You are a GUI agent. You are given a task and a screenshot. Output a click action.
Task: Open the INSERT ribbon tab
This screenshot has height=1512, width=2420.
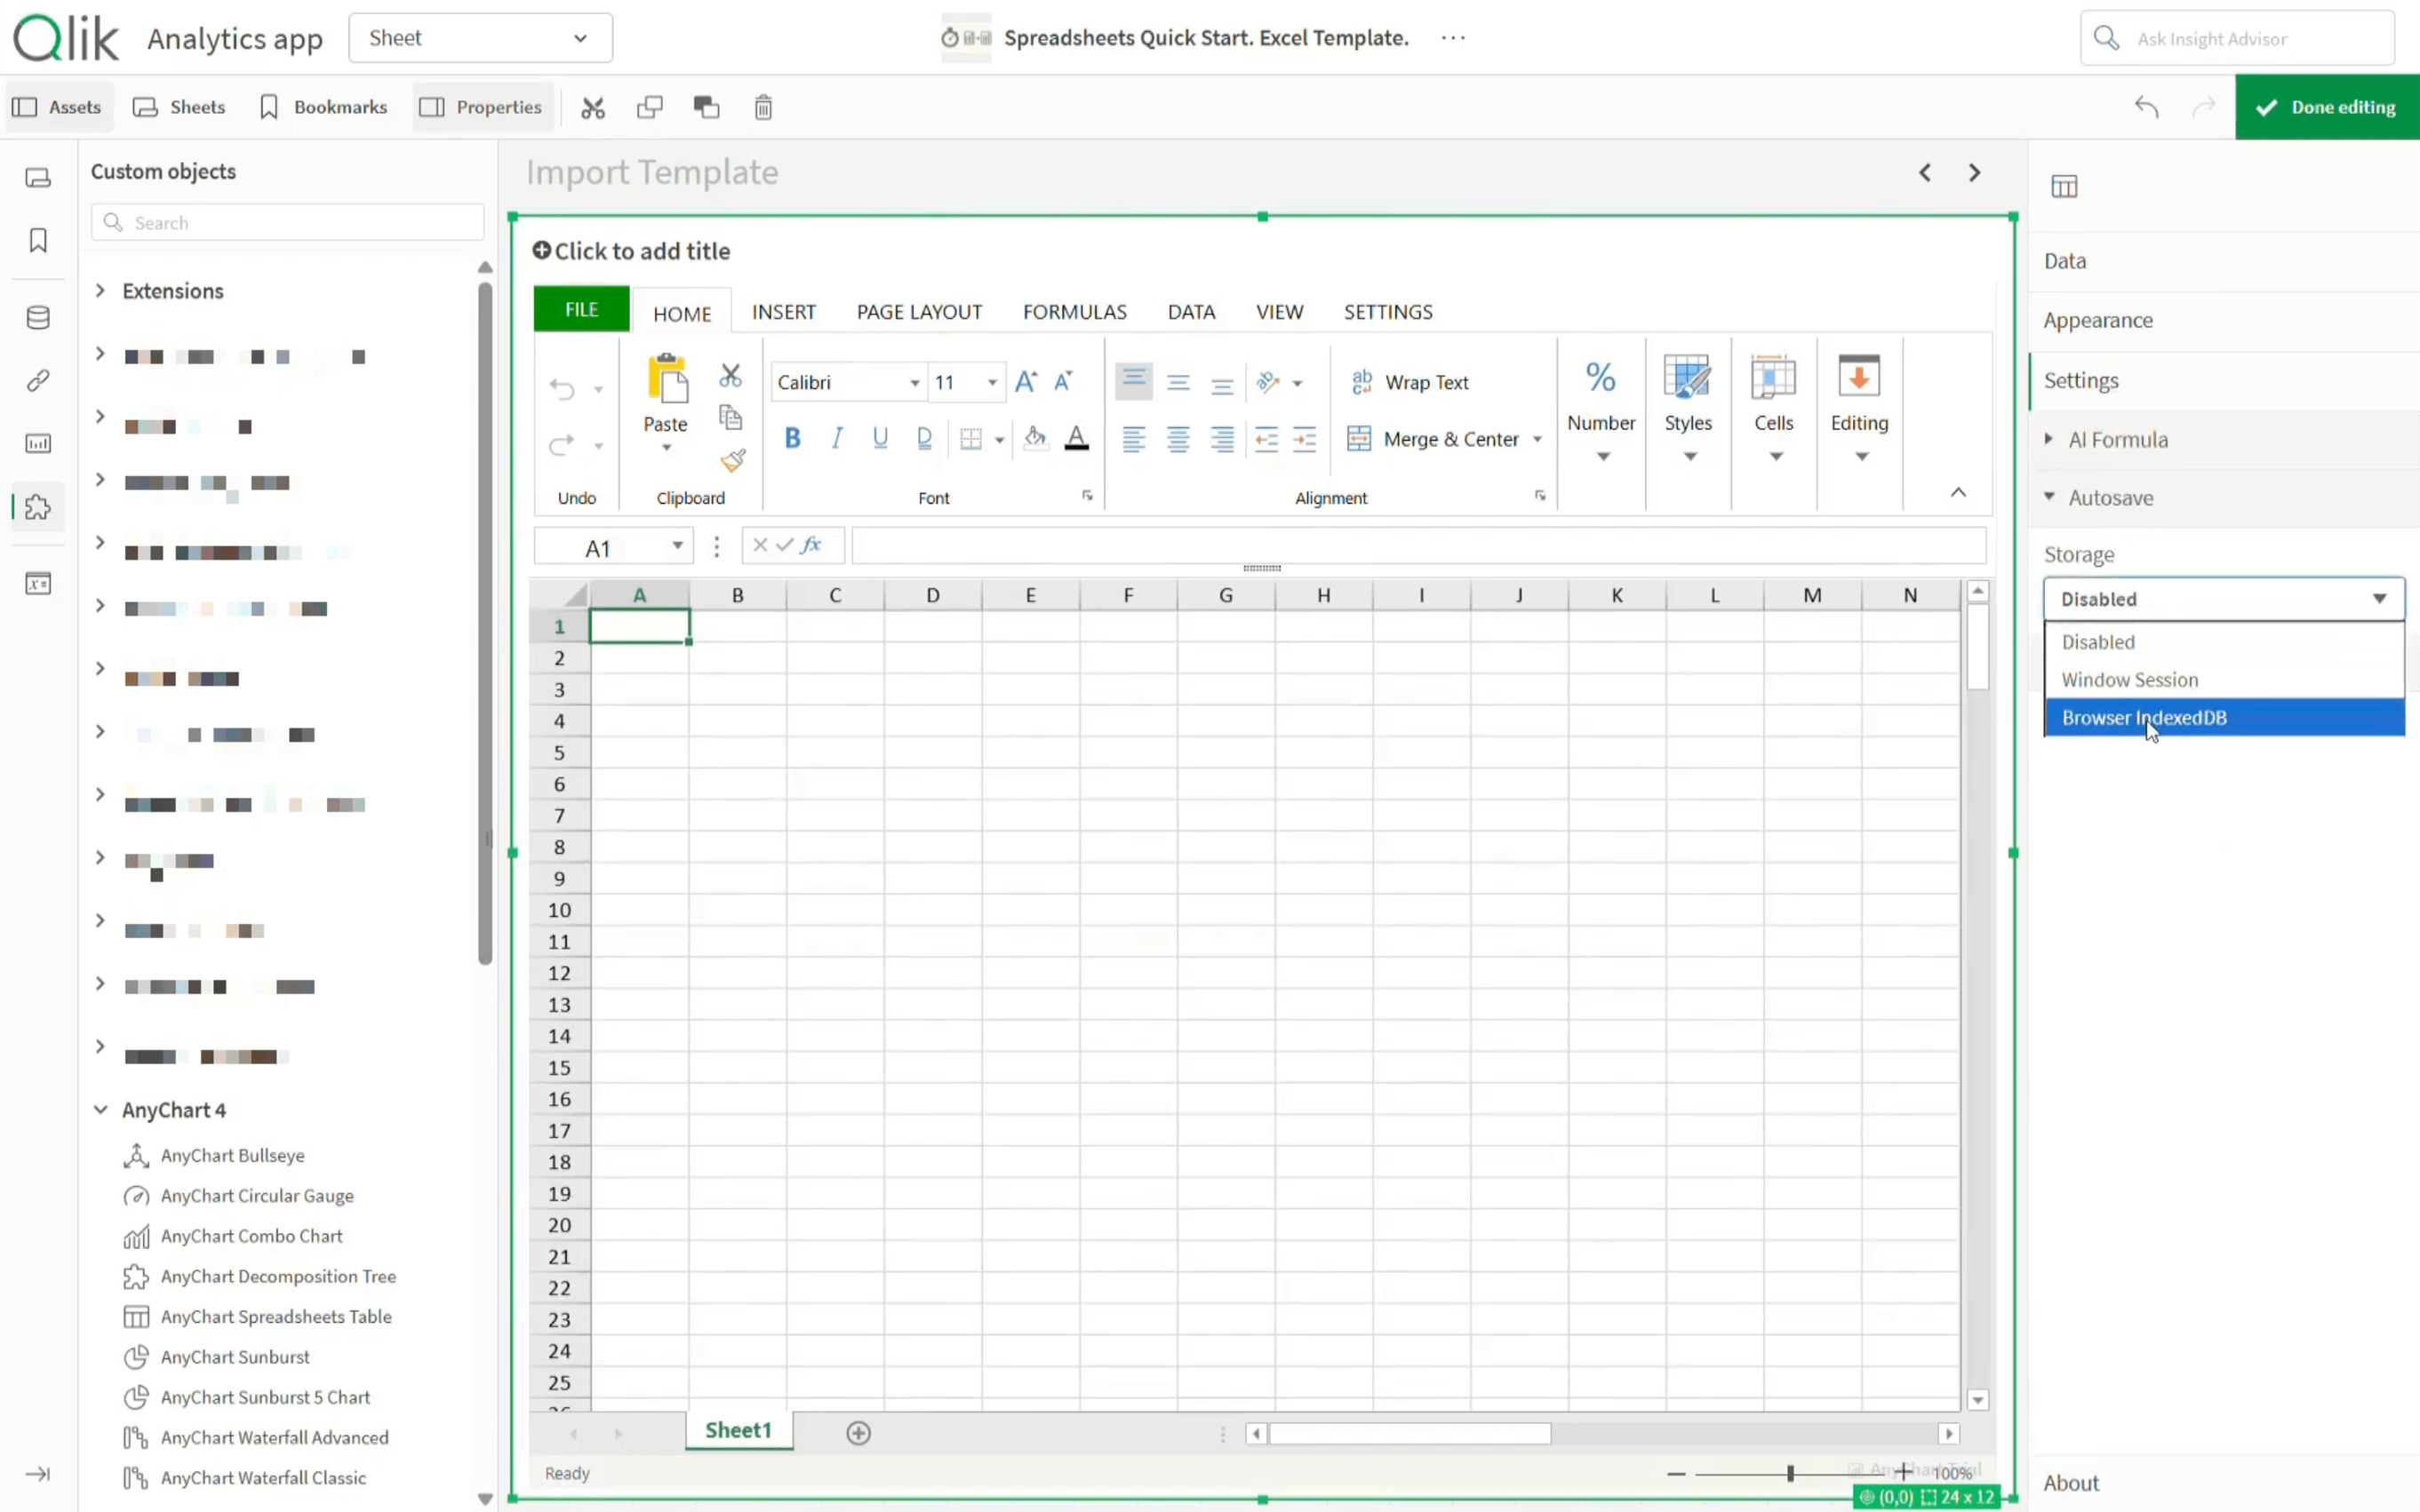pyautogui.click(x=783, y=312)
